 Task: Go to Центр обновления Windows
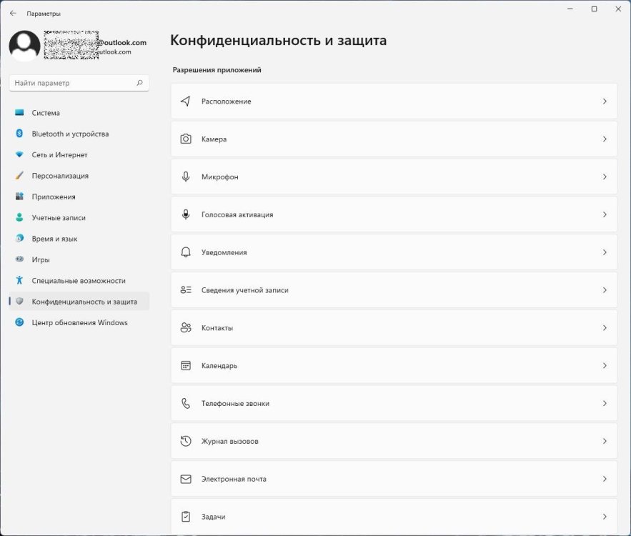point(79,322)
